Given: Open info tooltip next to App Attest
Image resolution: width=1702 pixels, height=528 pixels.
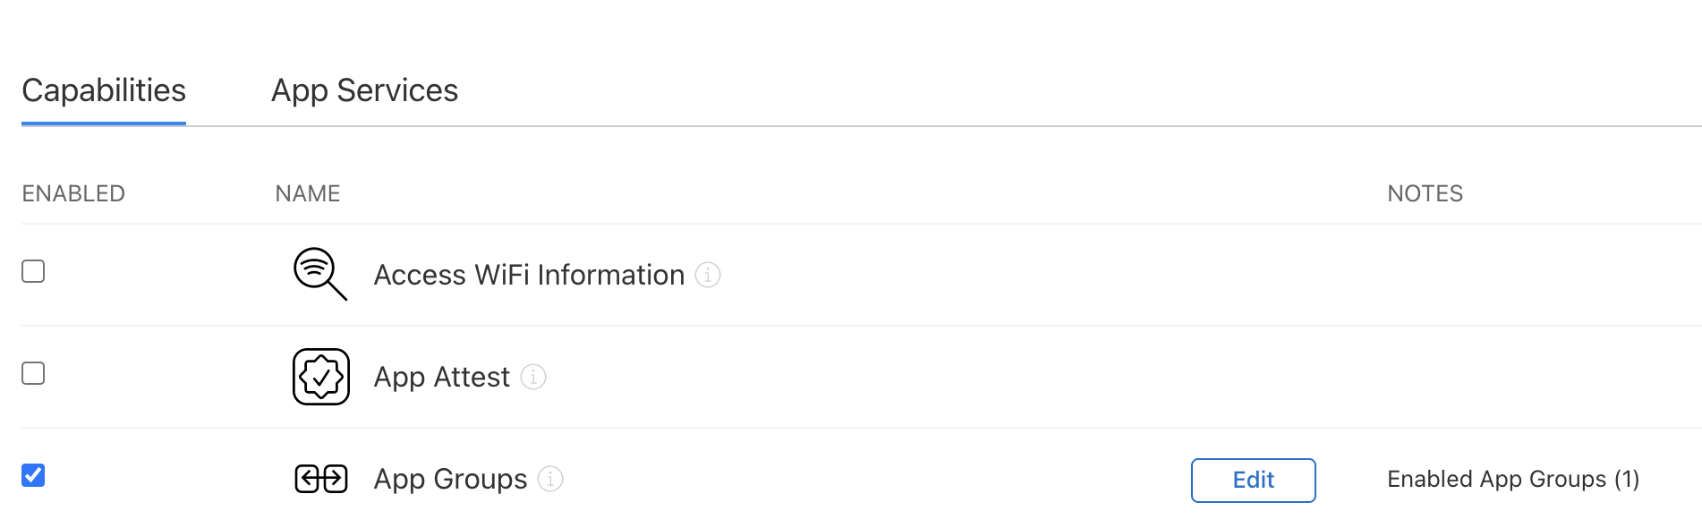Looking at the screenshot, I should (x=533, y=377).
